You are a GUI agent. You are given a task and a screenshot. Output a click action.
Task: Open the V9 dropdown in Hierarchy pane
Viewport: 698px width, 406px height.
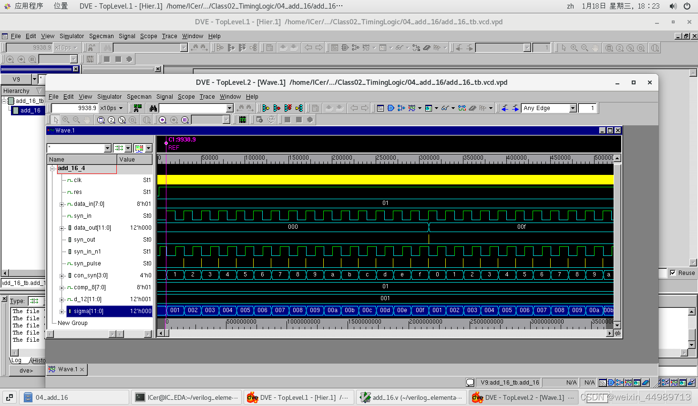pyautogui.click(x=34, y=79)
